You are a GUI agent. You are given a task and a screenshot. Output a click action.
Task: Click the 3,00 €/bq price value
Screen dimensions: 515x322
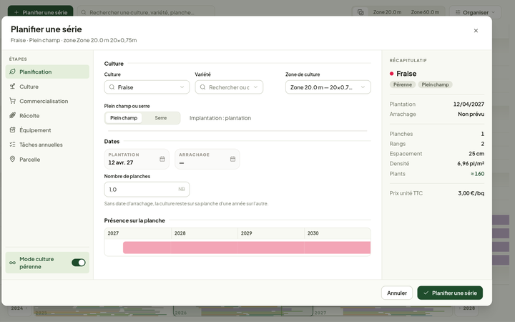point(471,193)
